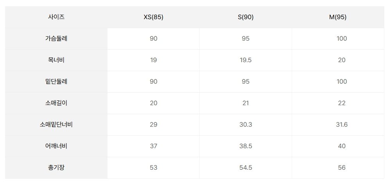This screenshot has width=391, height=183.
Task: Click the 가슴둘레 row label
Action: (x=56, y=39)
